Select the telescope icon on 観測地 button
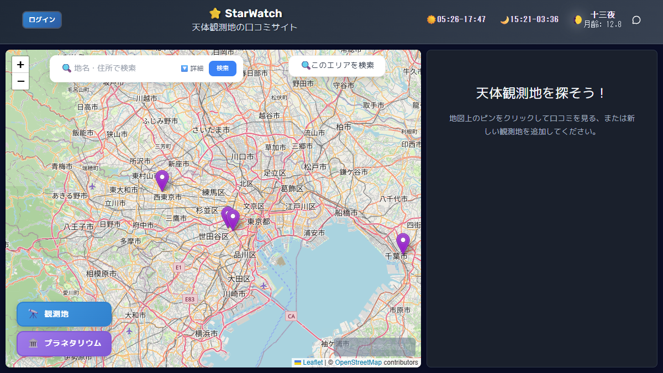663x373 pixels. pos(33,314)
